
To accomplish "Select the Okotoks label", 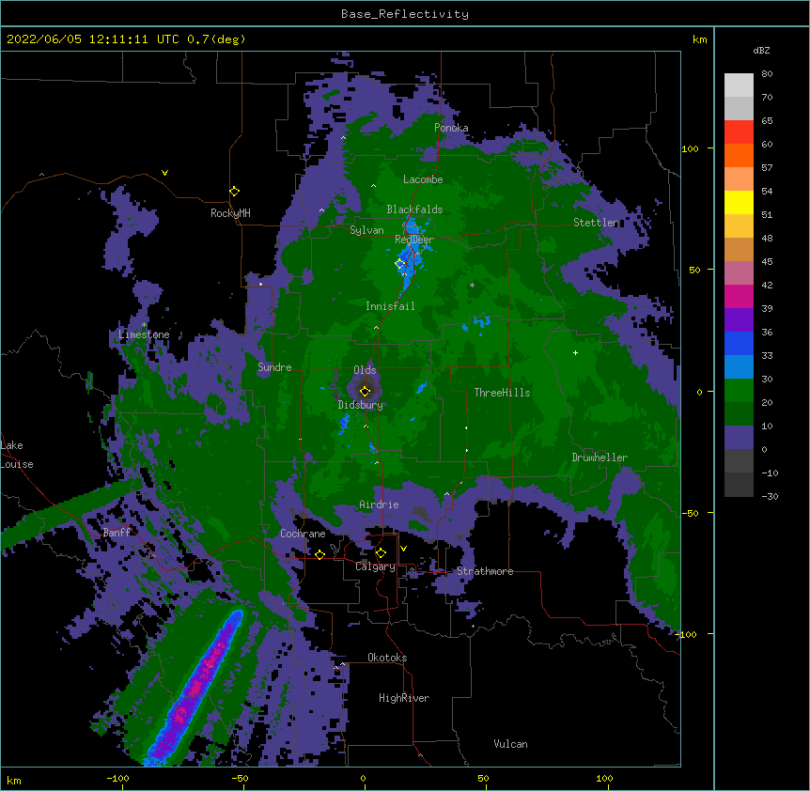I will (387, 658).
